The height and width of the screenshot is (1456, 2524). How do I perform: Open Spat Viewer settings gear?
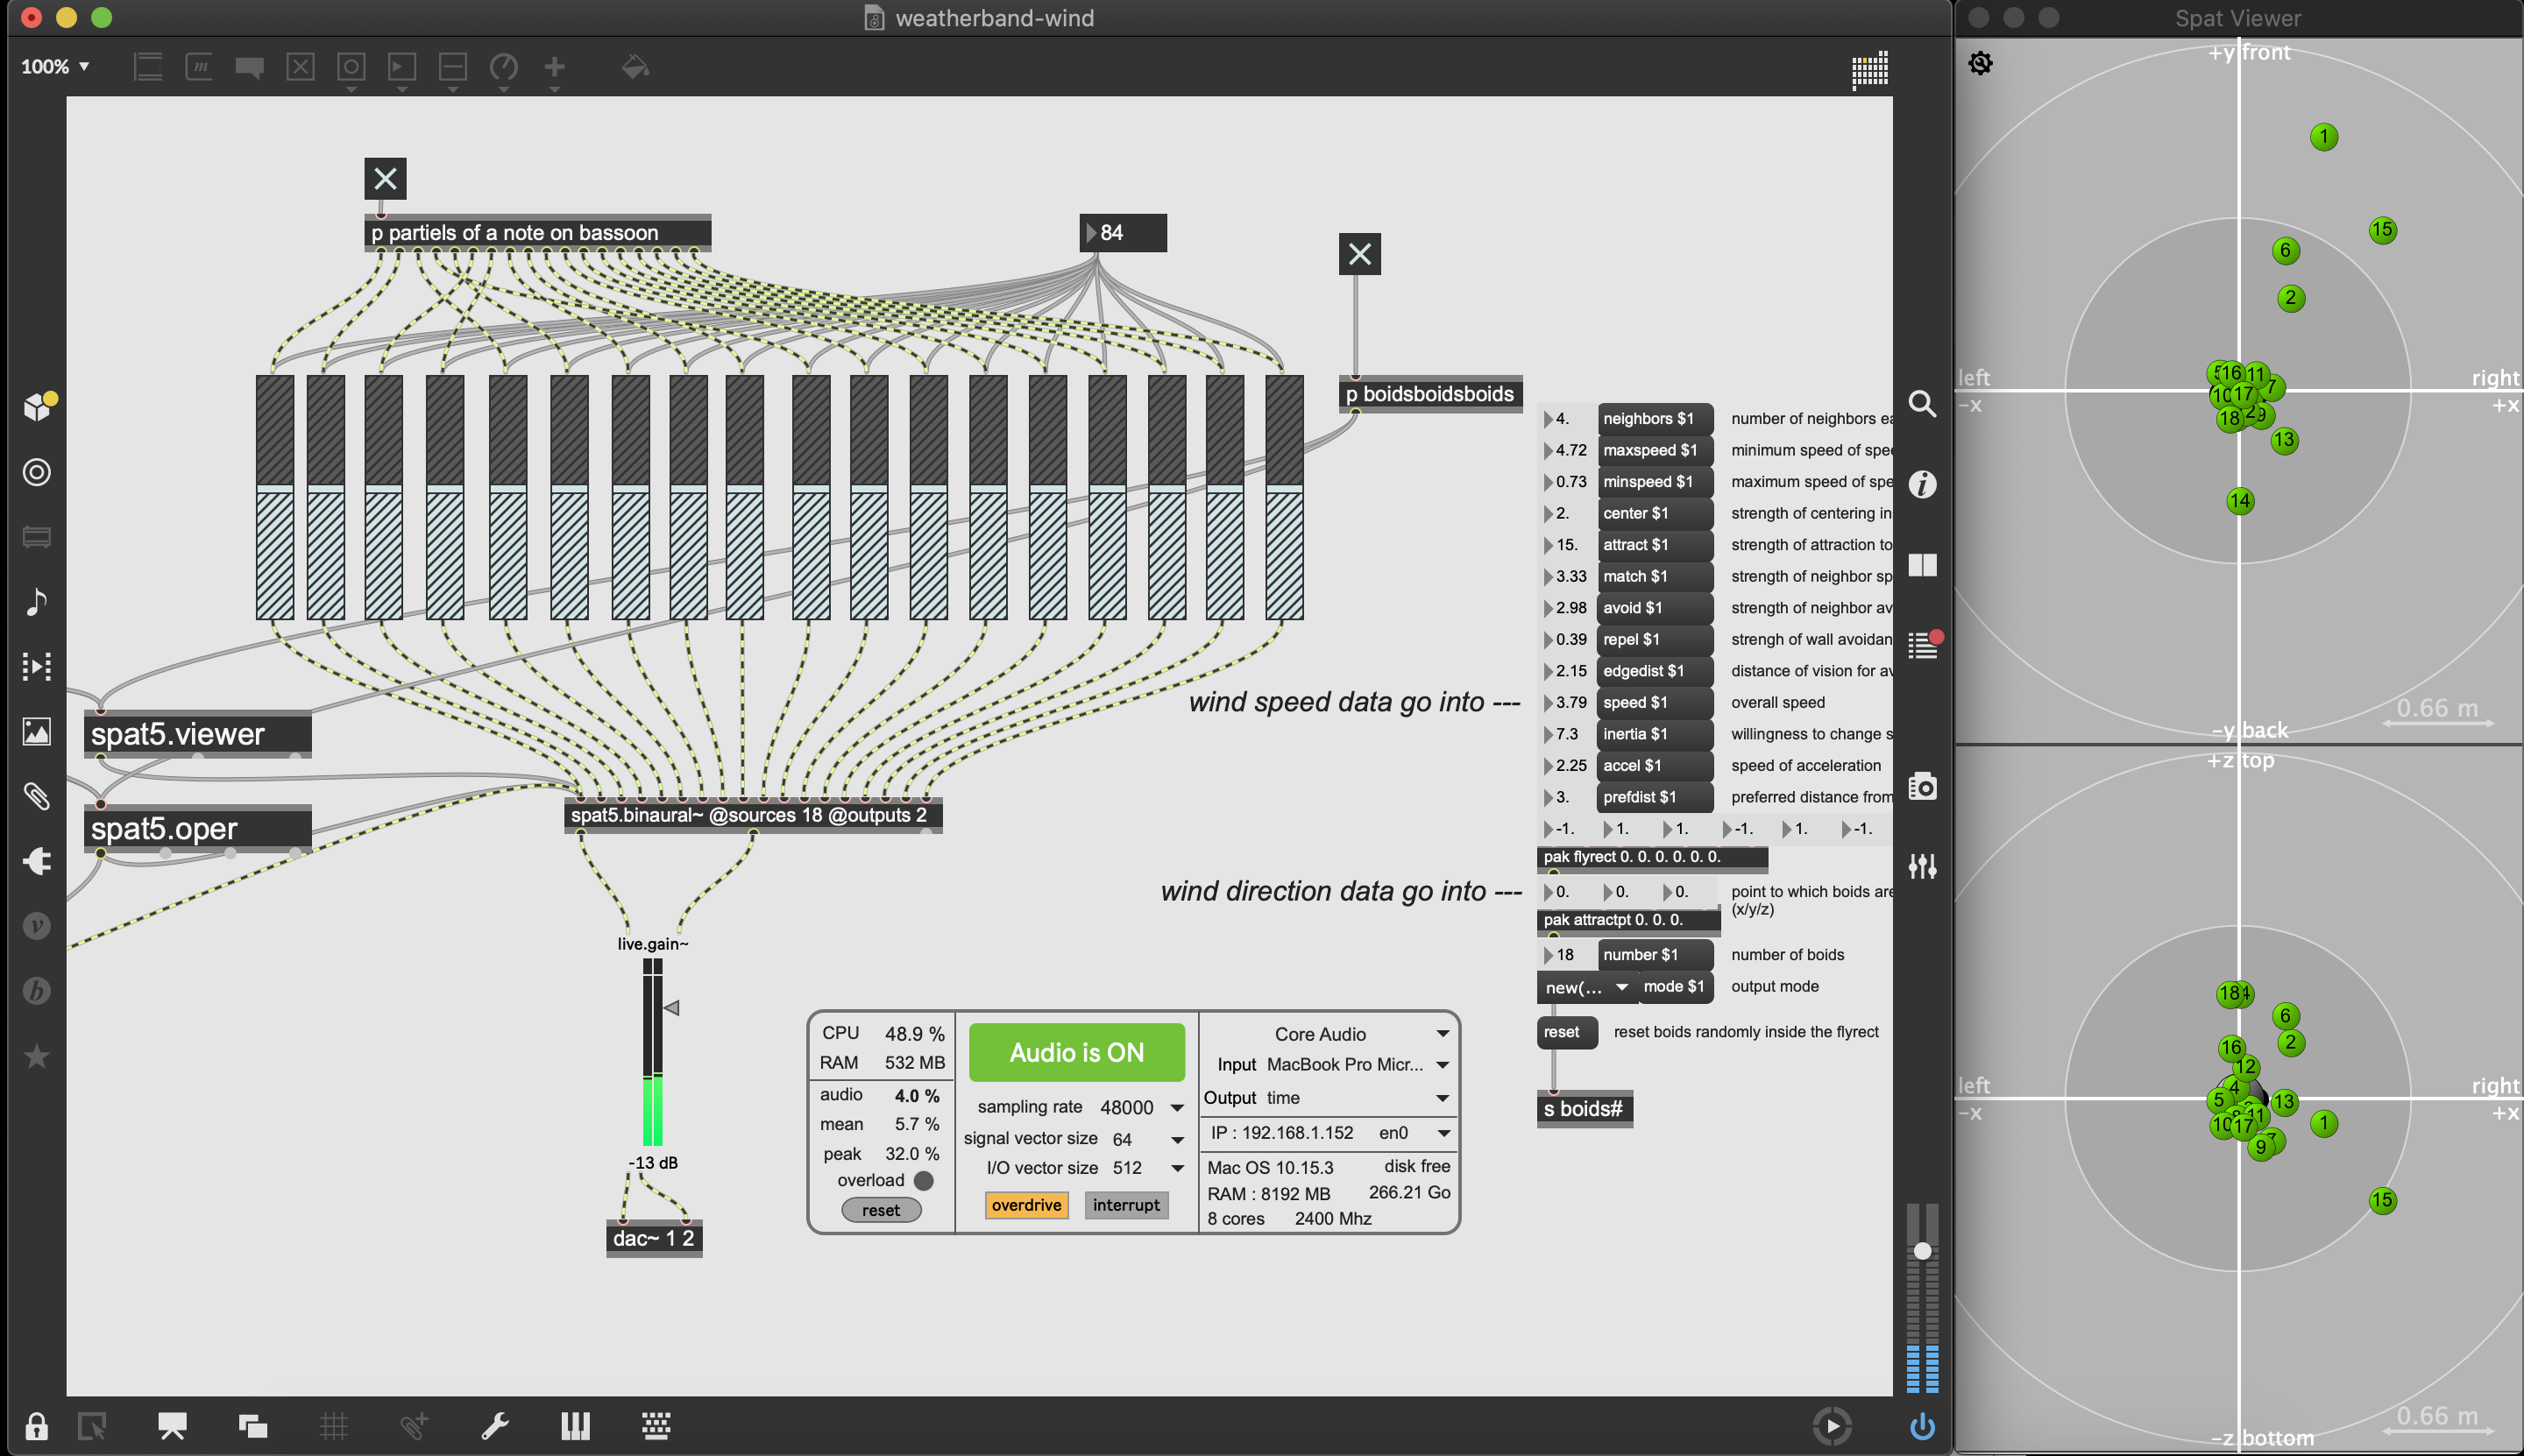[1980, 63]
